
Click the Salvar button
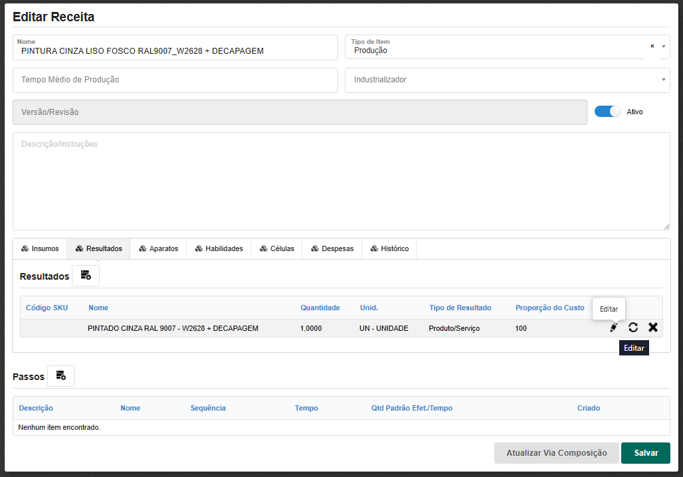click(x=645, y=453)
